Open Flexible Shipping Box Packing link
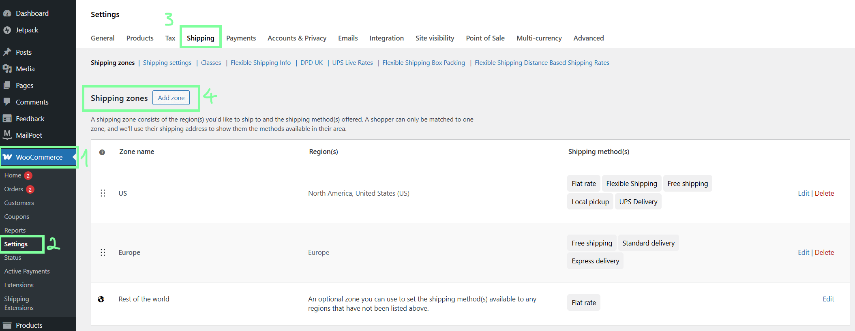The height and width of the screenshot is (331, 855). (x=424, y=63)
